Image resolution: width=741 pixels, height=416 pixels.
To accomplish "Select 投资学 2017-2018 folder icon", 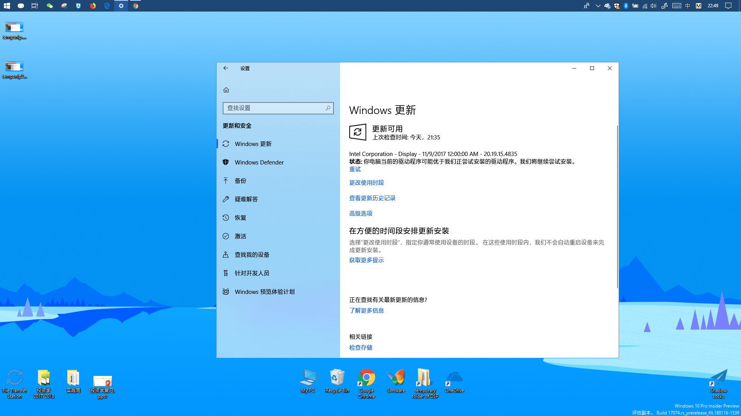I will (x=44, y=384).
